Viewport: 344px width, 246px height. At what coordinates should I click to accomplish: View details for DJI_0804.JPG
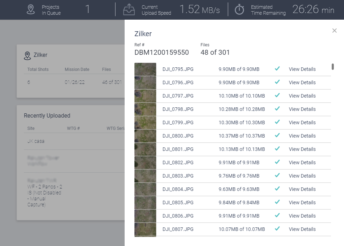click(302, 189)
